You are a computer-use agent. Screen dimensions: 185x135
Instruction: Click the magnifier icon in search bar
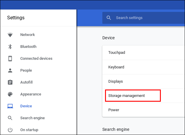(x=109, y=18)
